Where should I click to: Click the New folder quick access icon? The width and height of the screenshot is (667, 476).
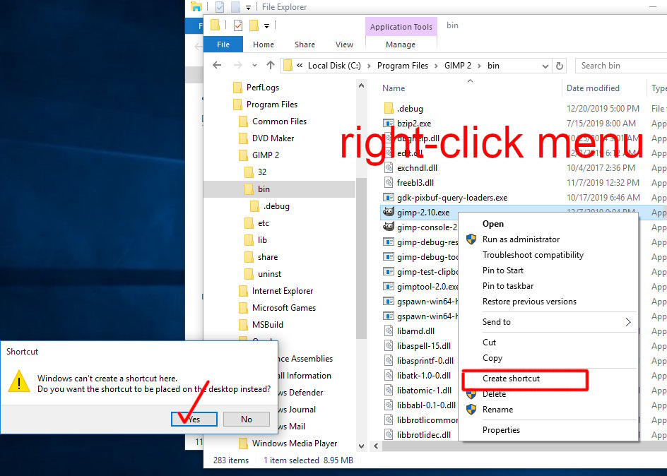pyautogui.click(x=254, y=25)
